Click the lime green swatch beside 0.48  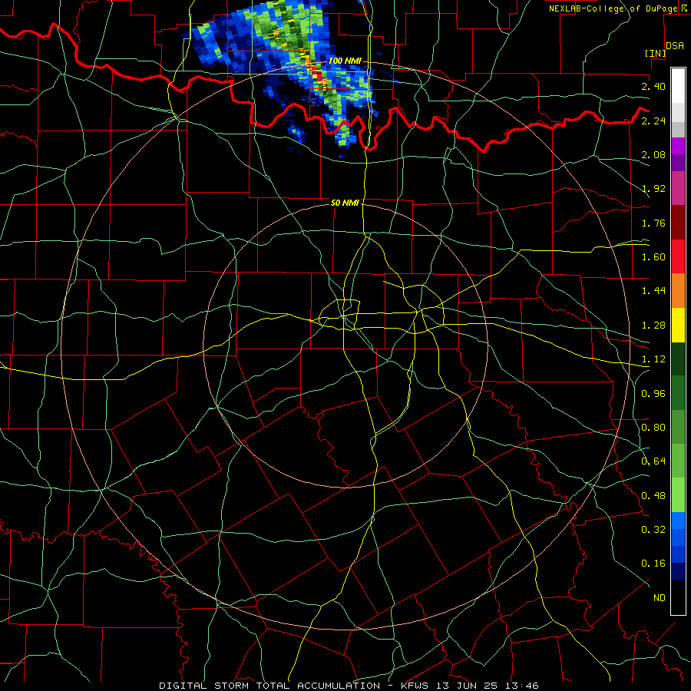678,495
